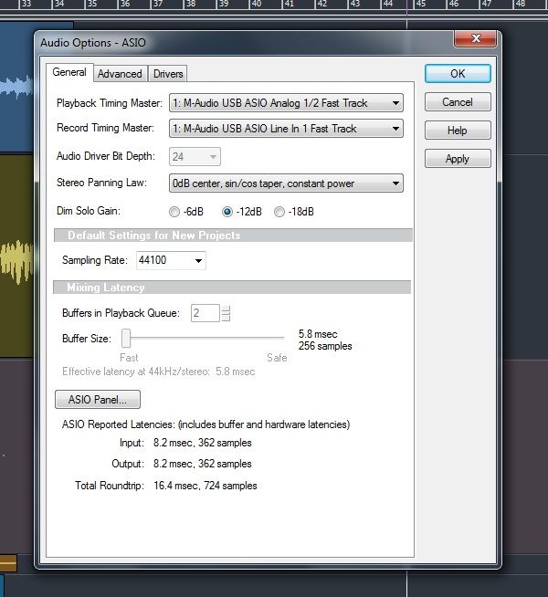Select the General tab
This screenshot has width=548, height=597.
tap(69, 73)
